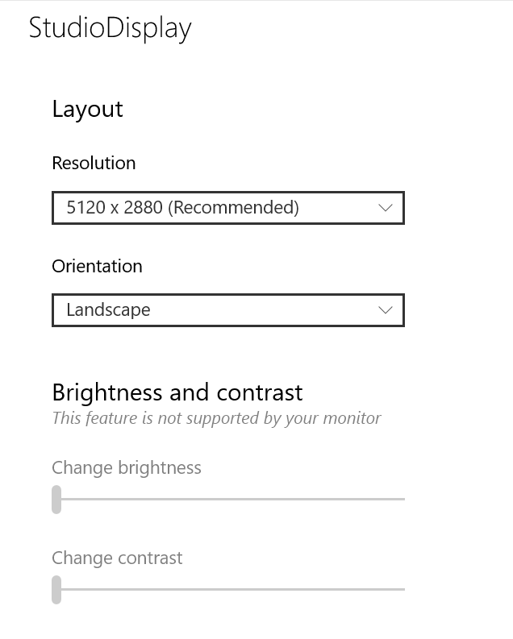513x639 pixels.
Task: Click the Resolution field label
Action: (94, 163)
